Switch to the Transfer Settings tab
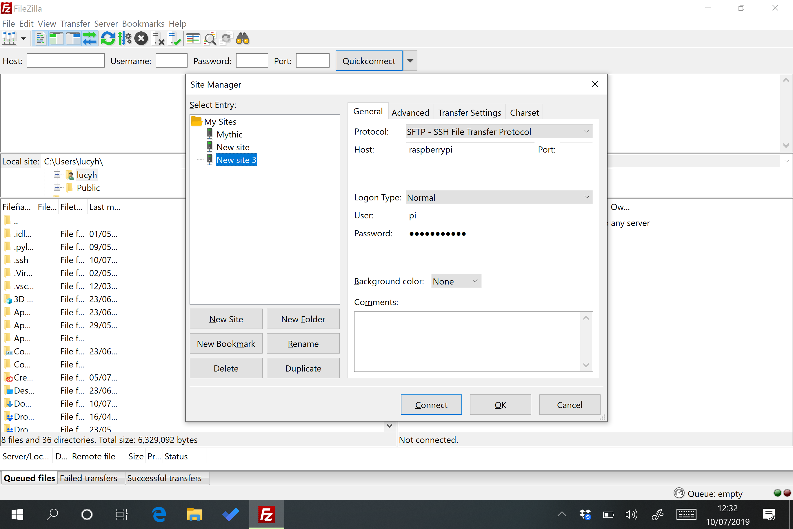Image resolution: width=793 pixels, height=529 pixels. (x=468, y=113)
